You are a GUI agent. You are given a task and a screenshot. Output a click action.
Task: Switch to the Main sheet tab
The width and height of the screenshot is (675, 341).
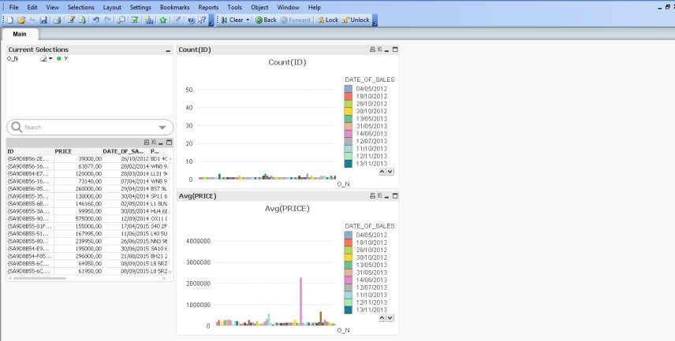click(x=20, y=34)
